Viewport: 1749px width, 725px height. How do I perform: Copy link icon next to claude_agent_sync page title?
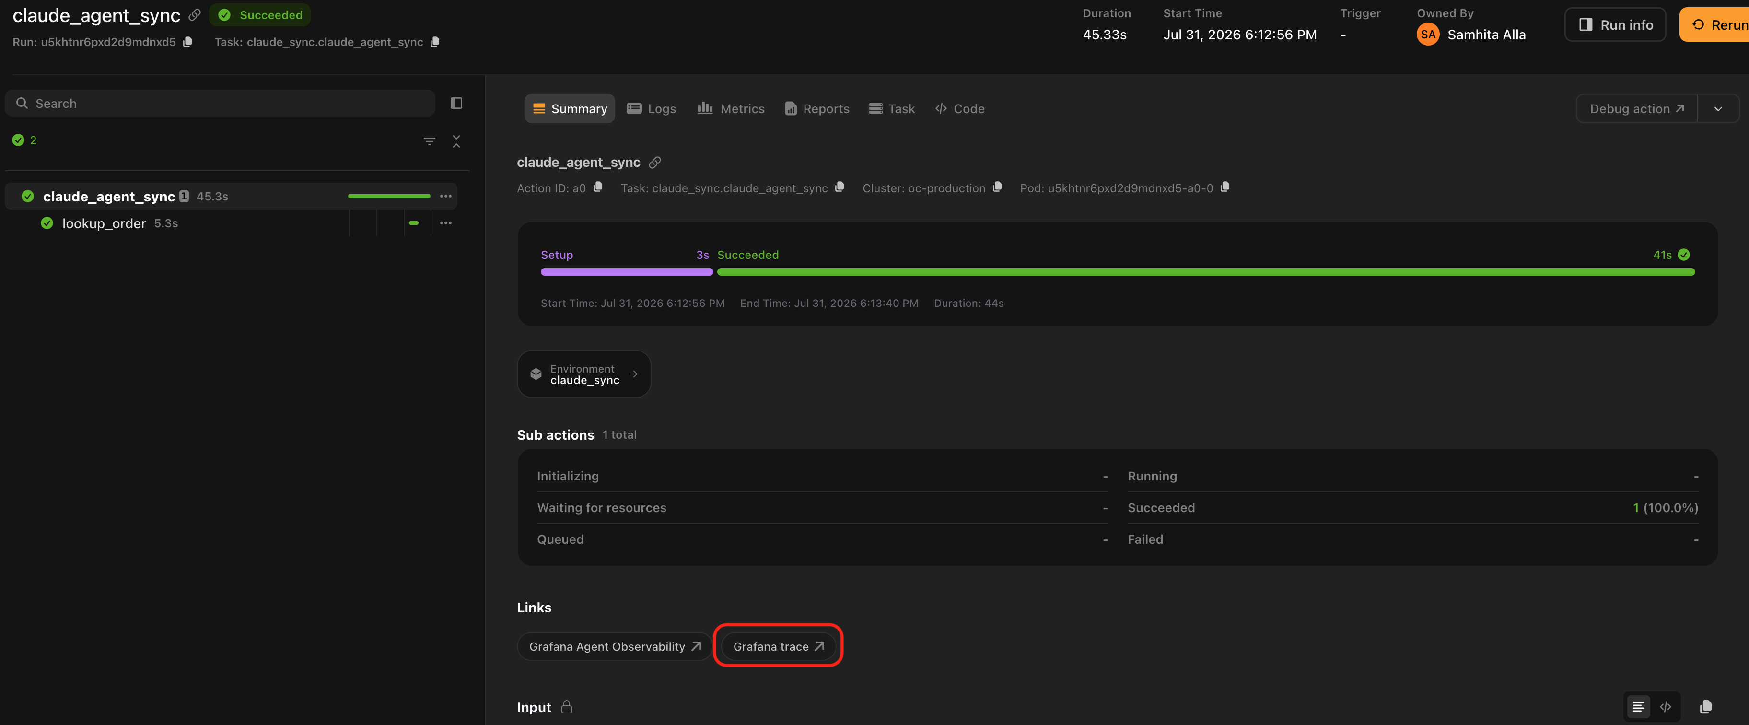coord(194,15)
